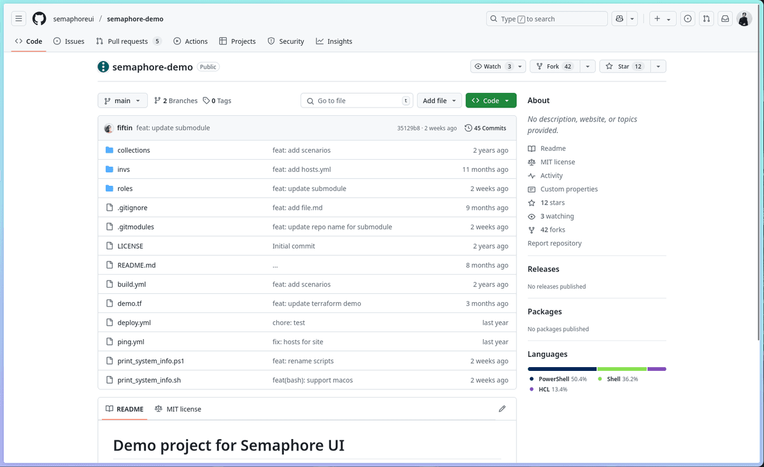Expand the Fork dropdown arrow
The width and height of the screenshot is (764, 467).
(588, 66)
